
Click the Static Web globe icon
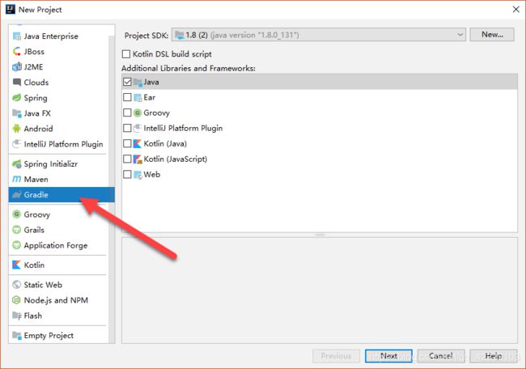[17, 285]
